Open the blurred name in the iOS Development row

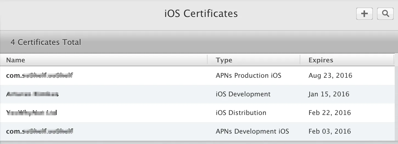point(32,94)
